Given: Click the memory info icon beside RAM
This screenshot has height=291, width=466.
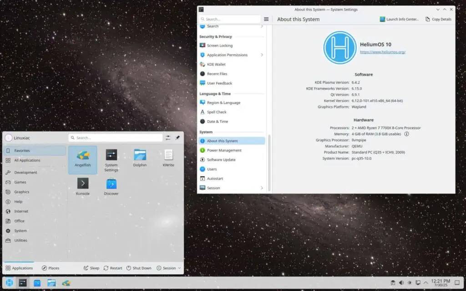Looking at the screenshot, I should [x=406, y=134].
